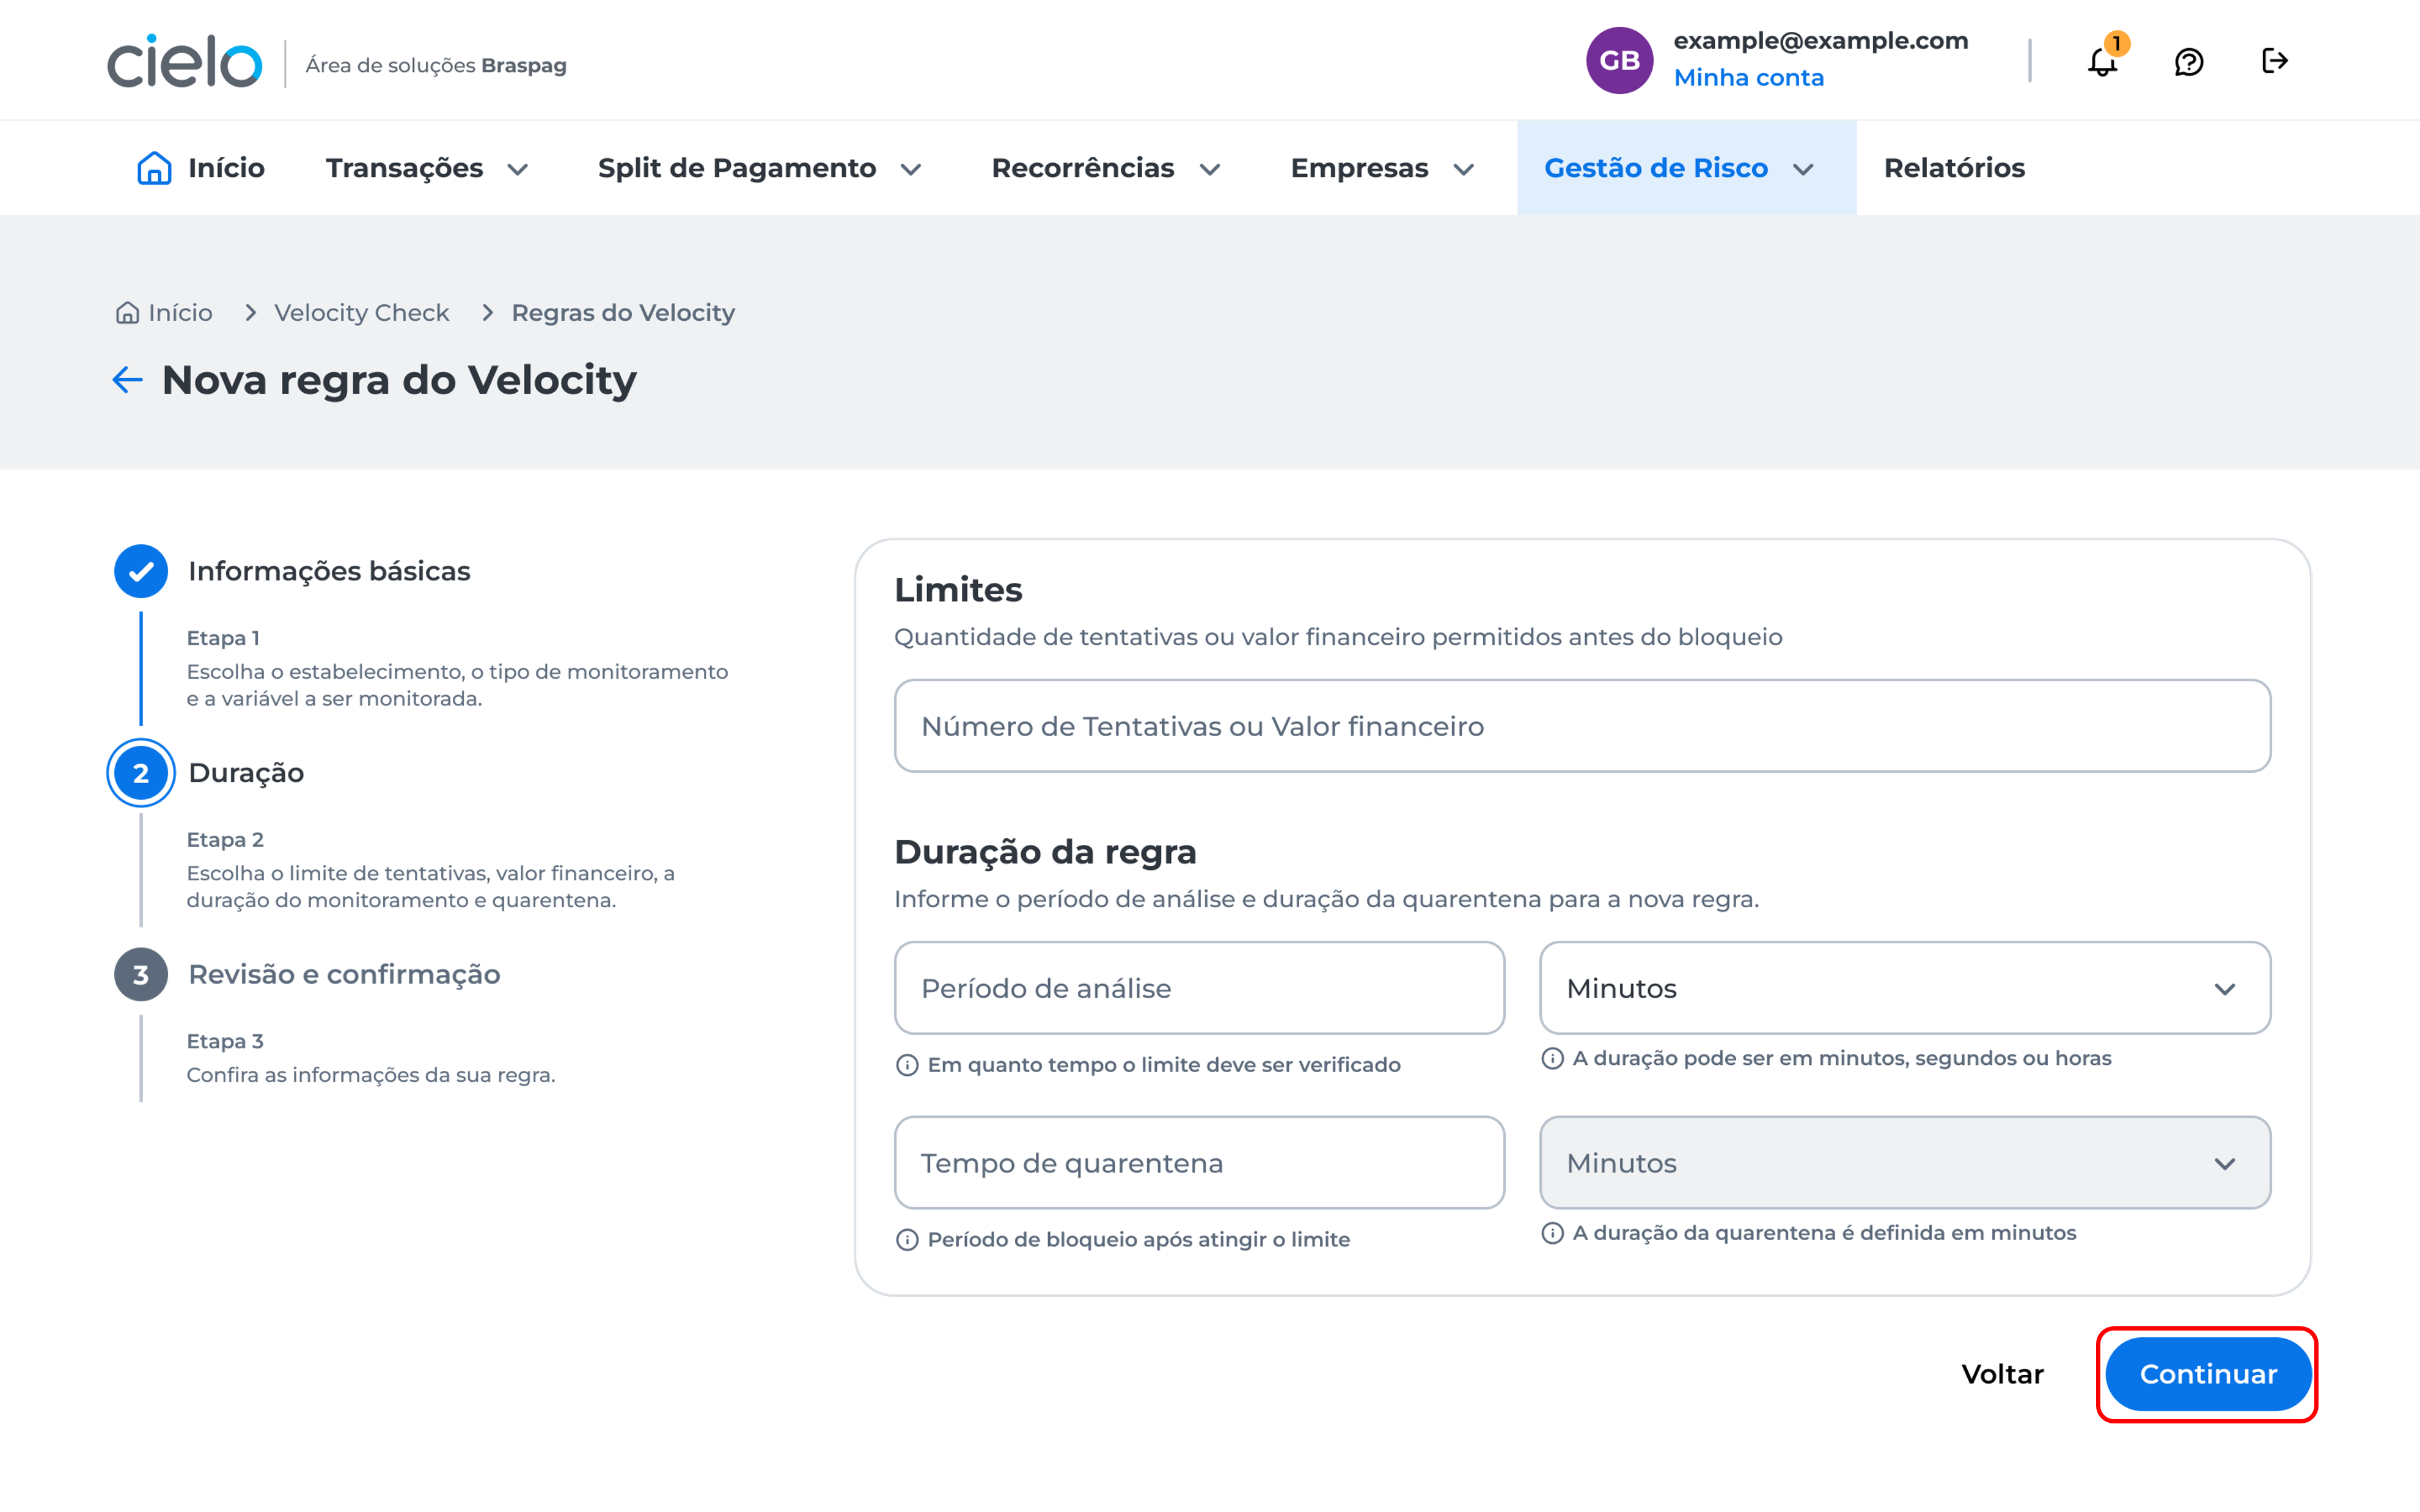Click the Continuar button
The width and height of the screenshot is (2420, 1512).
[x=2207, y=1374]
